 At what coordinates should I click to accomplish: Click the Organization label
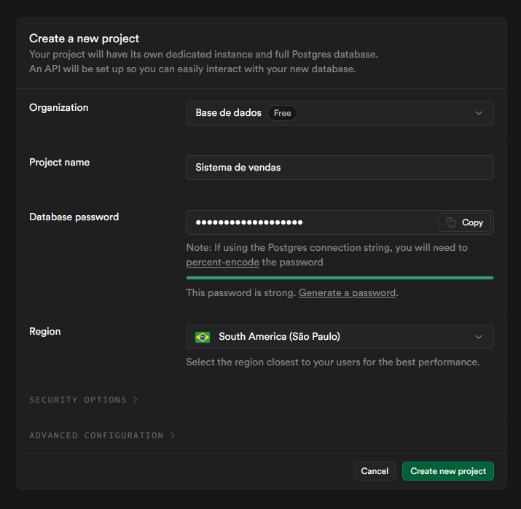coord(59,108)
